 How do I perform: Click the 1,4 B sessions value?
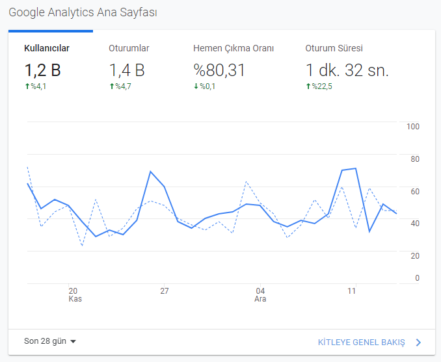127,70
